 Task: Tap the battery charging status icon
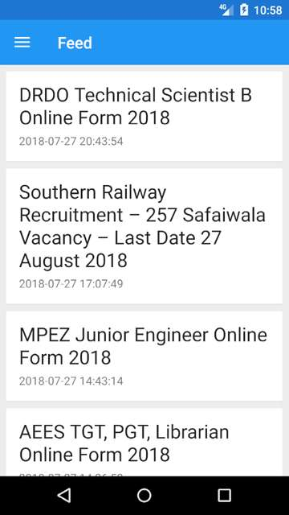(x=244, y=10)
